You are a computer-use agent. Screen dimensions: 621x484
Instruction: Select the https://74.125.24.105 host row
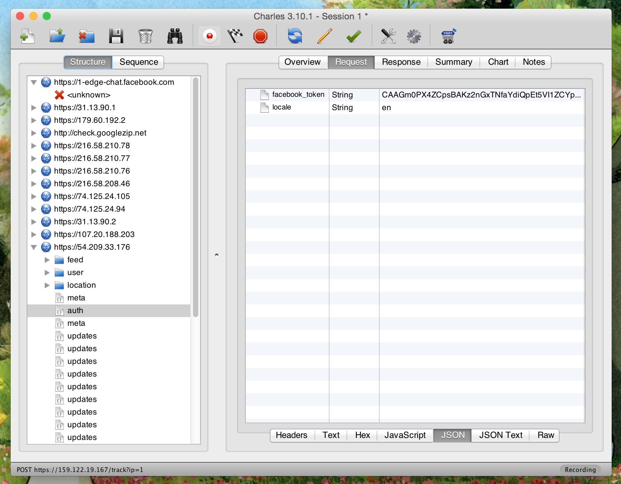pos(109,196)
